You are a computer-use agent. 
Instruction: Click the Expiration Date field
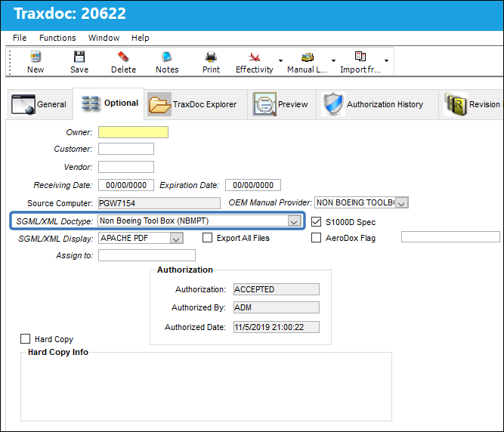pyautogui.click(x=253, y=185)
